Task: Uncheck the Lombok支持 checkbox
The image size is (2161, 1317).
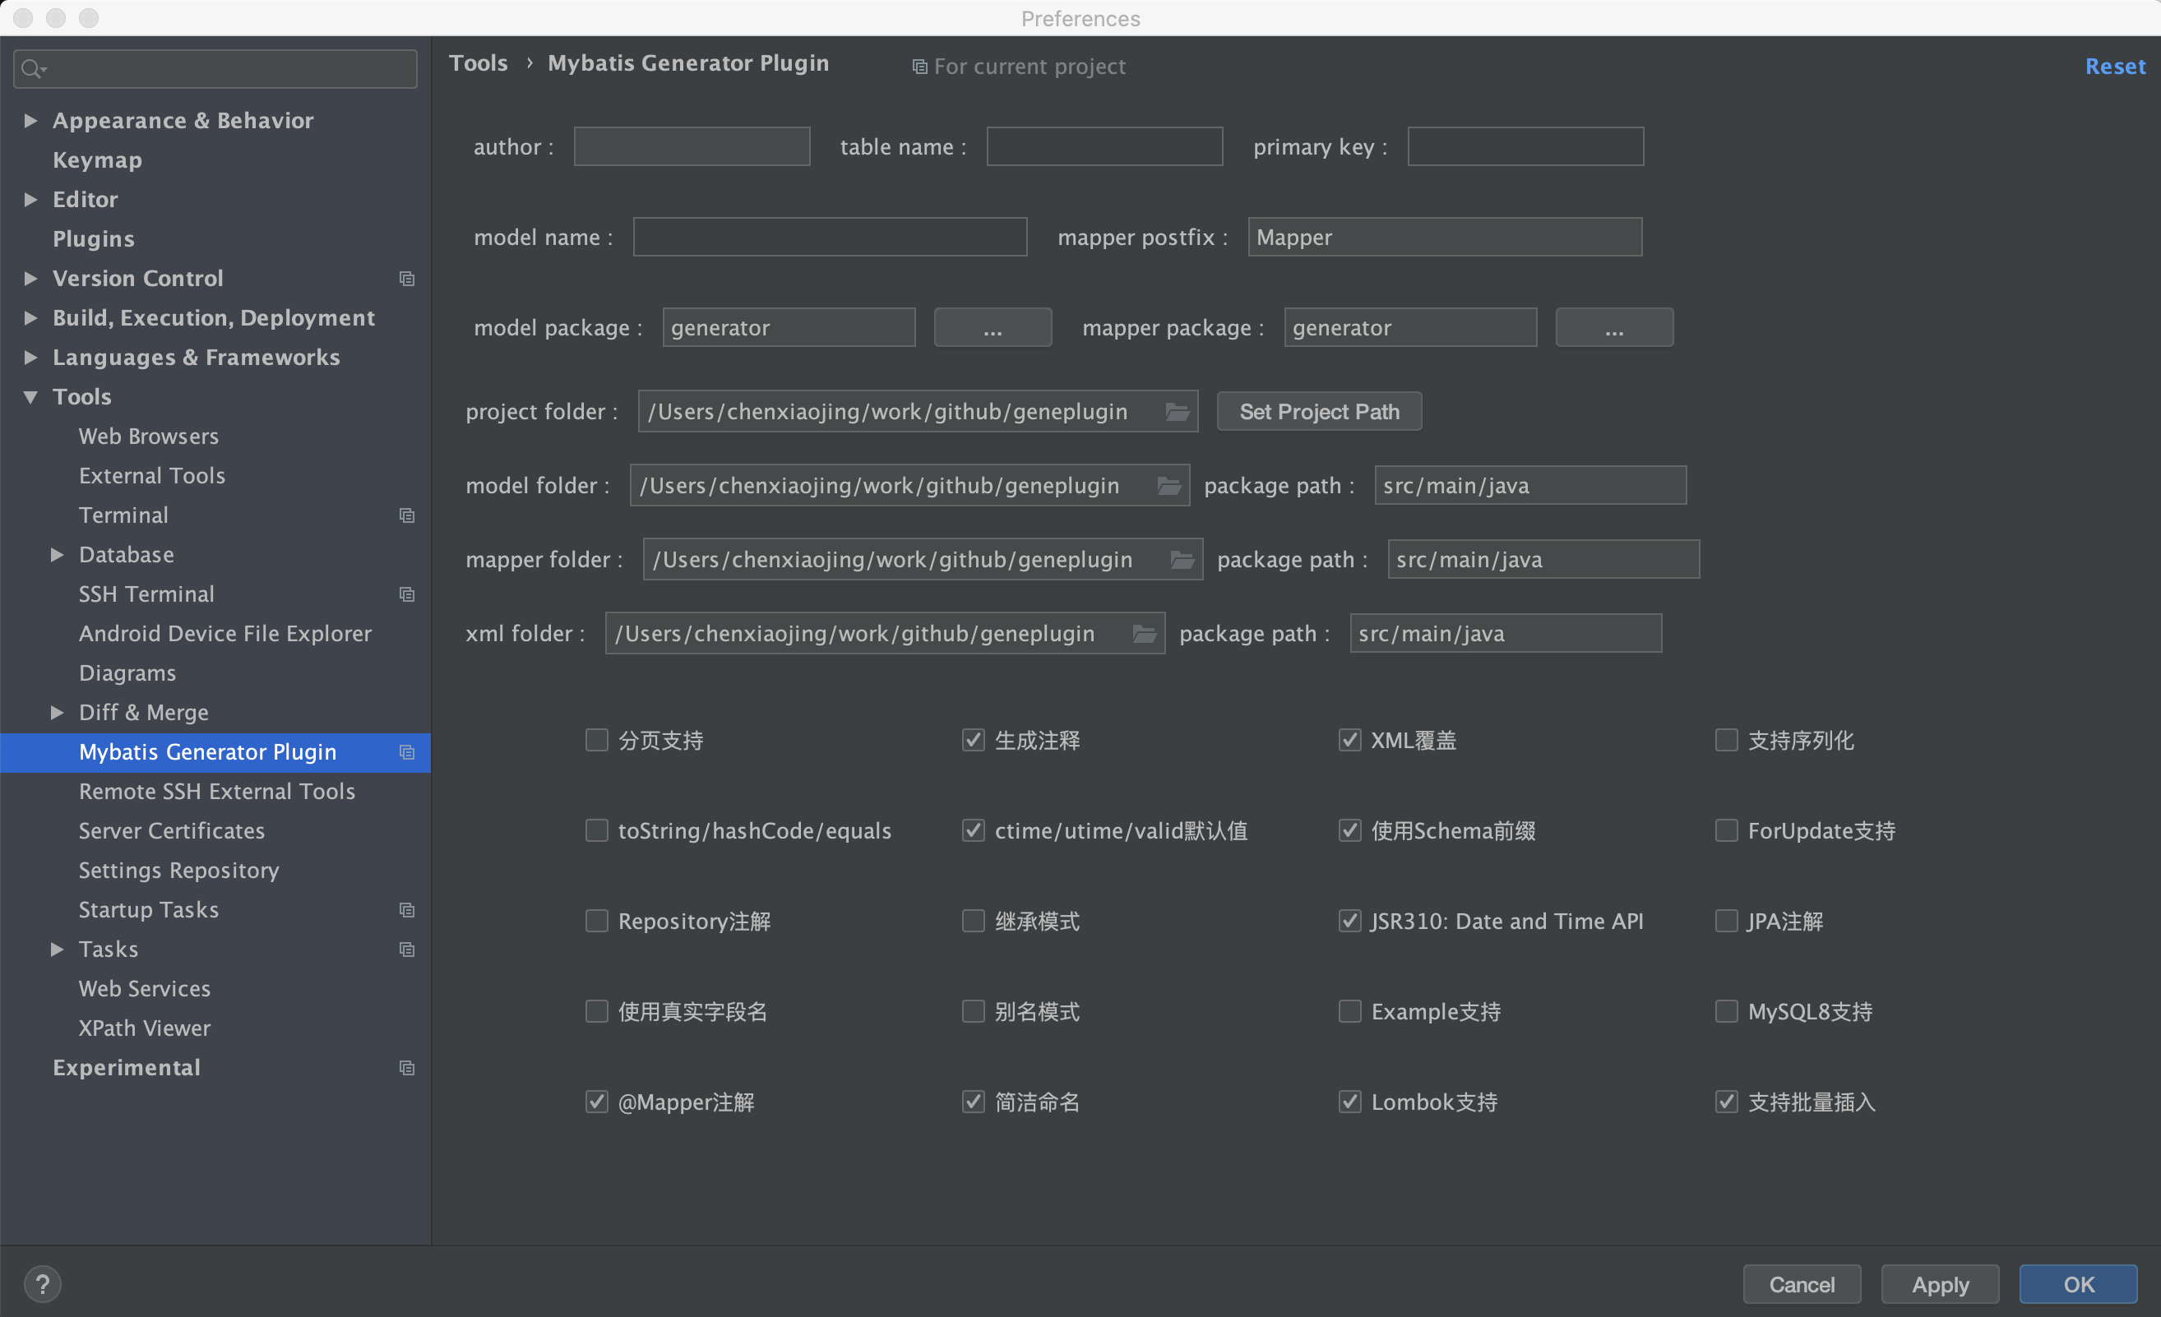Action: (x=1349, y=1102)
